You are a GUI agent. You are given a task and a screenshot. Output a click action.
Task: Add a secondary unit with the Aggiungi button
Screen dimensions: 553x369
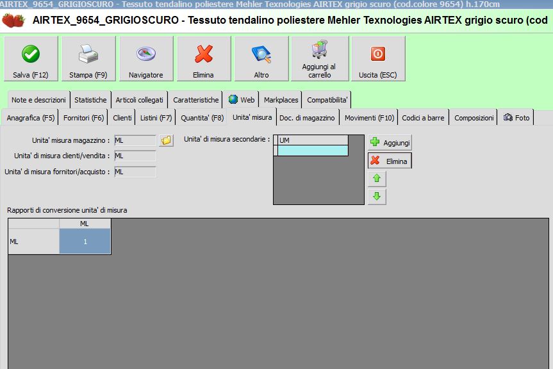click(390, 142)
